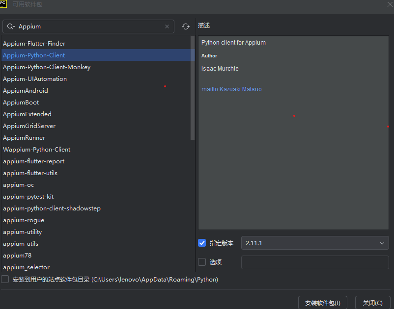Screen dimensions: 394x309
Task: Select Wappium-Python-Client package
Action: point(96,150)
